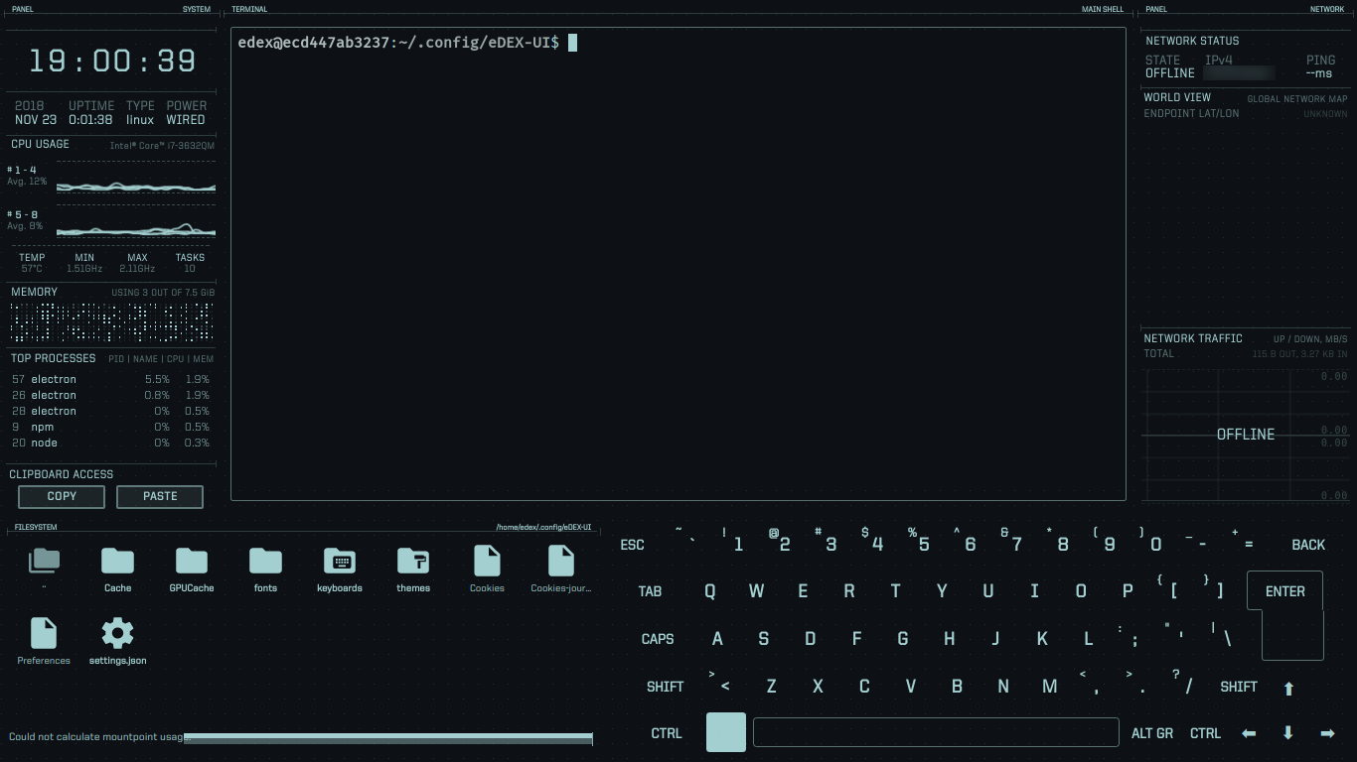
Task: Toggle the CAPS key
Action: (x=658, y=639)
